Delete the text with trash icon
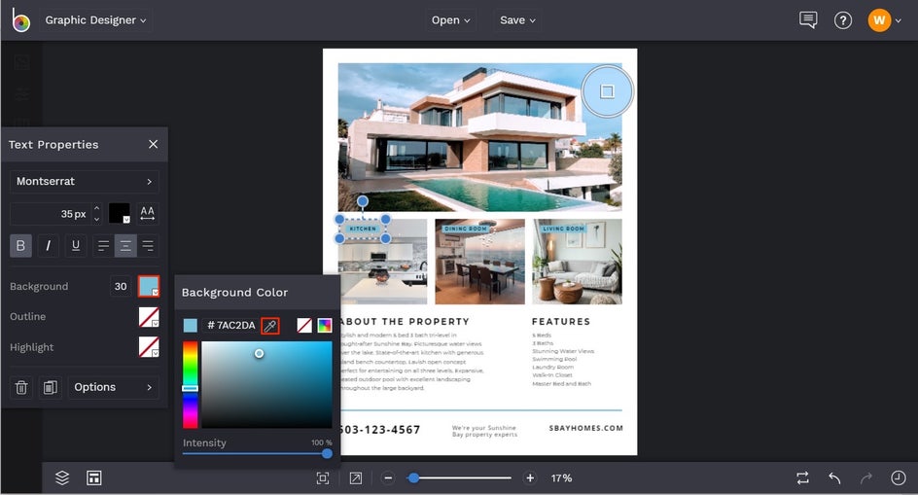 point(21,387)
